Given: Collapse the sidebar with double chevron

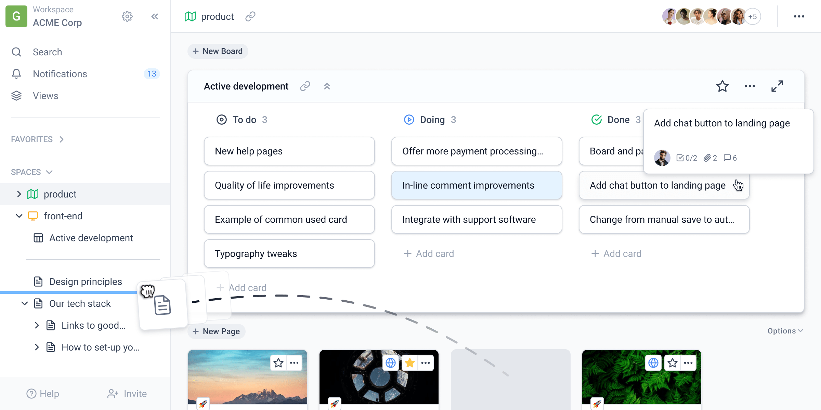Looking at the screenshot, I should (x=155, y=16).
